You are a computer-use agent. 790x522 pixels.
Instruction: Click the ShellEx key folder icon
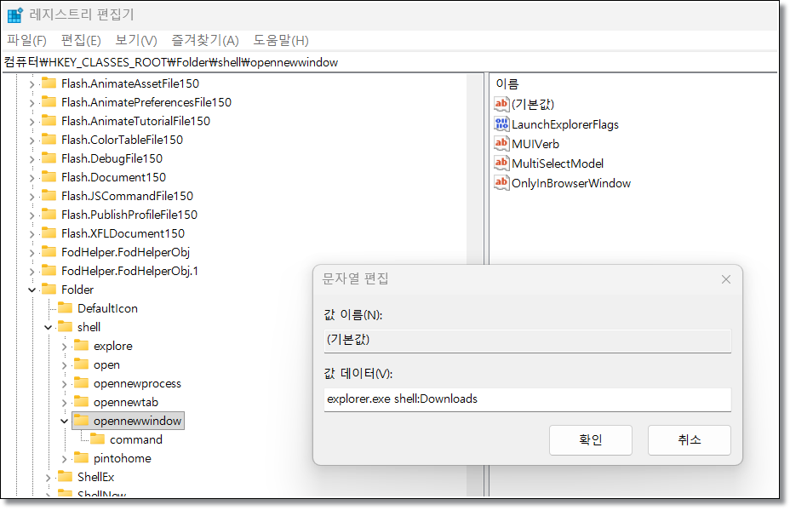point(65,477)
